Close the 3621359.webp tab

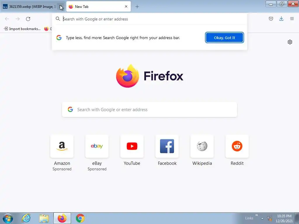coord(60,7)
